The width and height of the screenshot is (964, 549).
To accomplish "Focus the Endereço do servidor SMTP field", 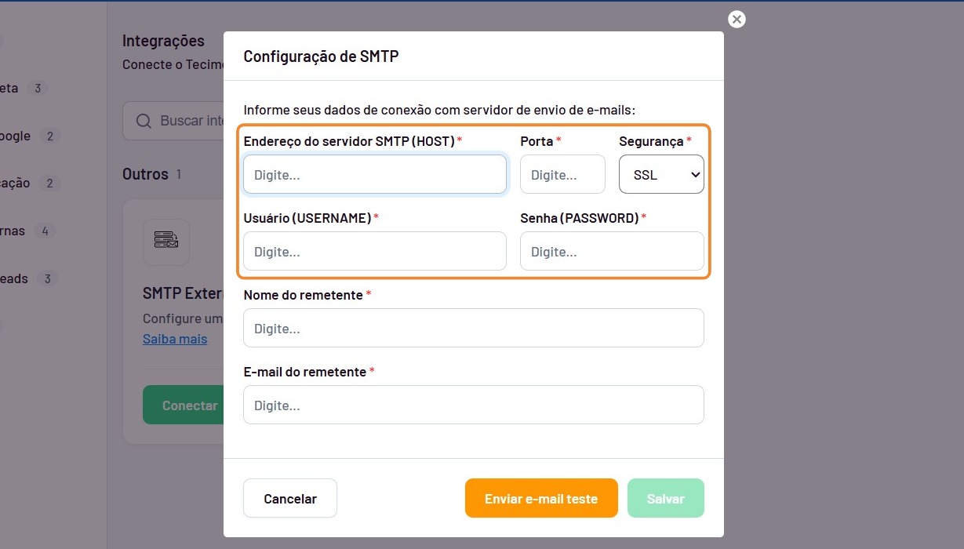I will (x=375, y=174).
